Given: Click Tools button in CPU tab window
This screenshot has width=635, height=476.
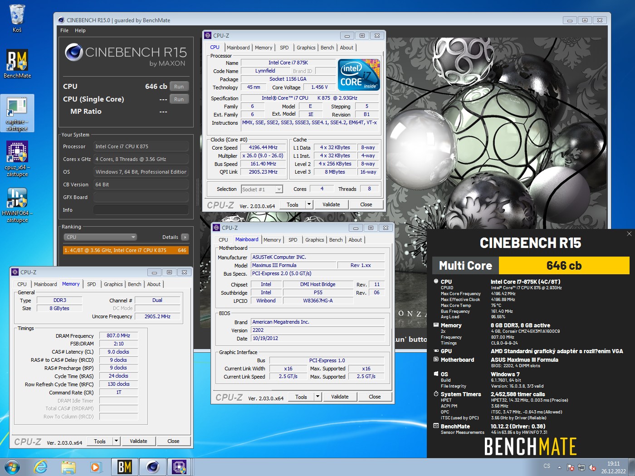Looking at the screenshot, I should 293,204.
